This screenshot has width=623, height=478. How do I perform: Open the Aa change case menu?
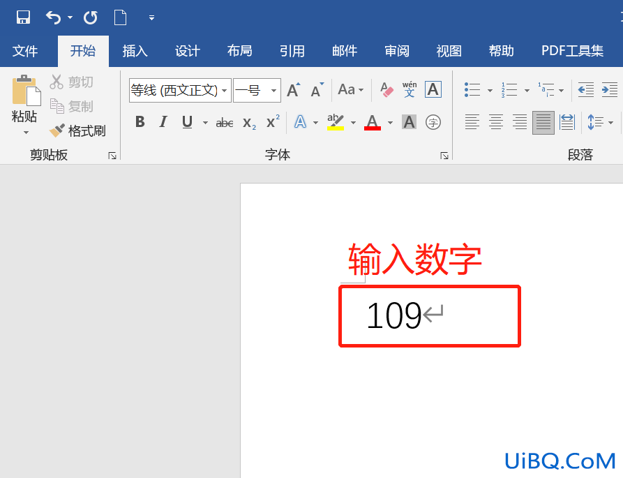tap(351, 90)
